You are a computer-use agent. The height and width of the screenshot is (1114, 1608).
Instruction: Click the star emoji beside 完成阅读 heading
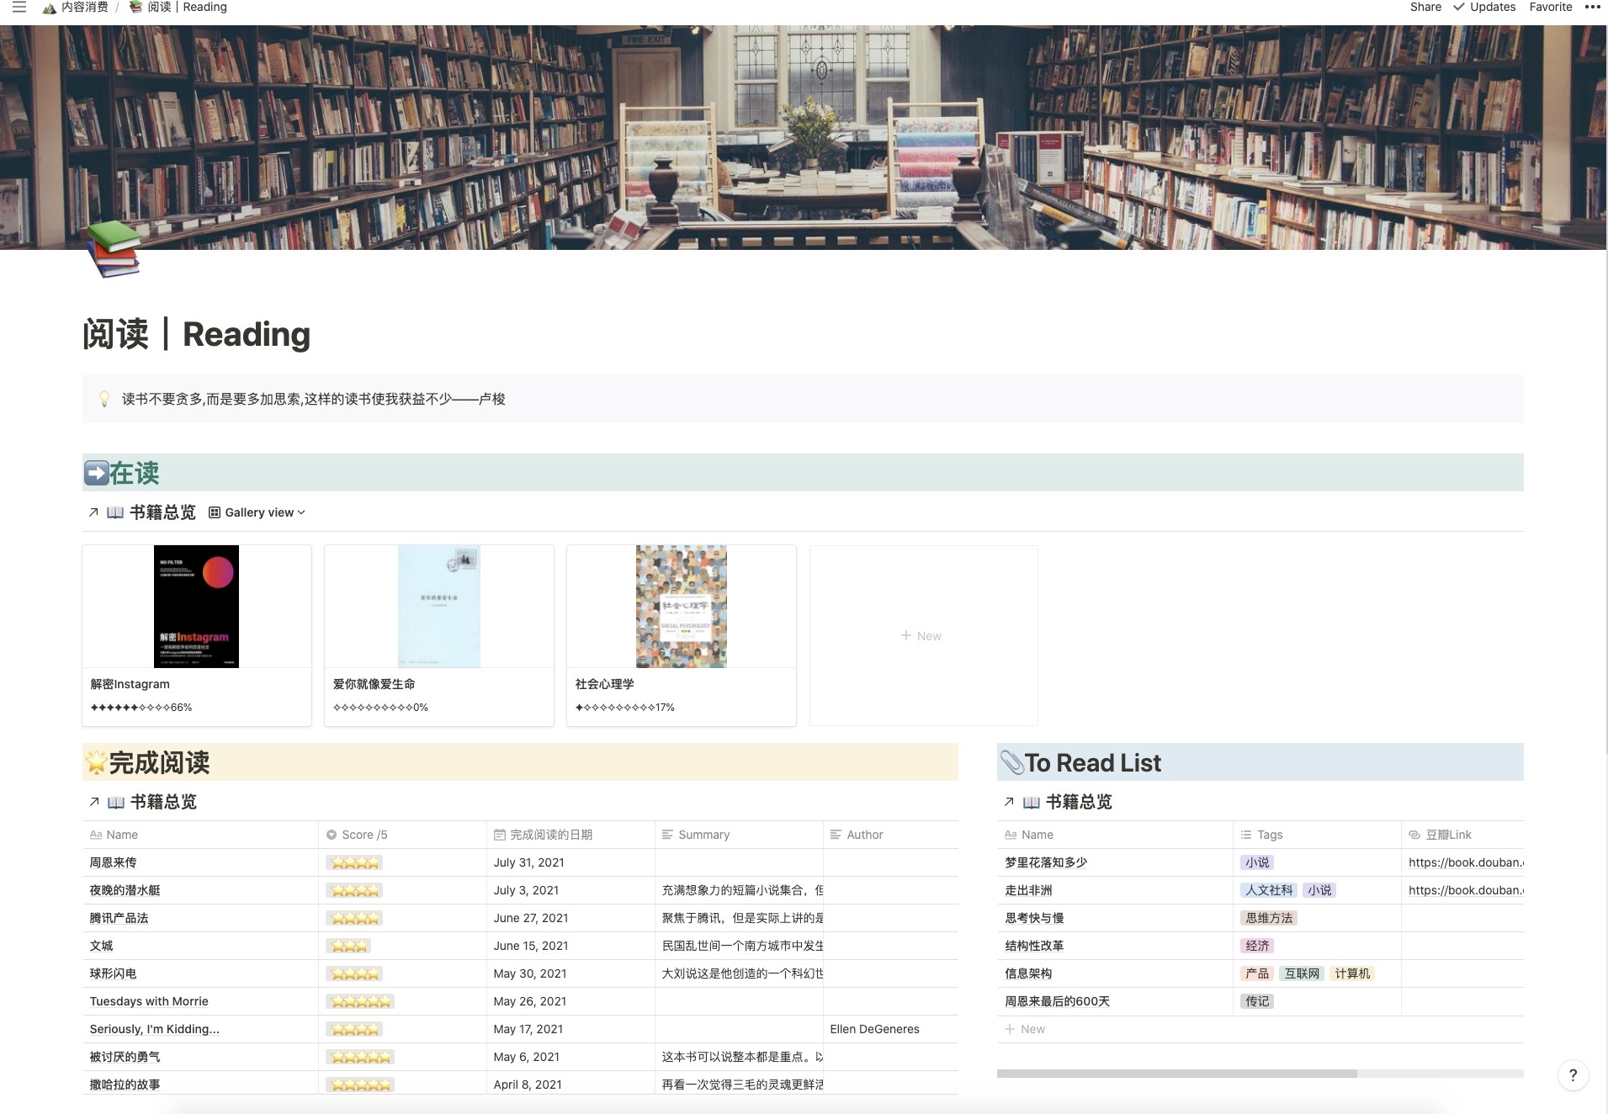click(96, 762)
